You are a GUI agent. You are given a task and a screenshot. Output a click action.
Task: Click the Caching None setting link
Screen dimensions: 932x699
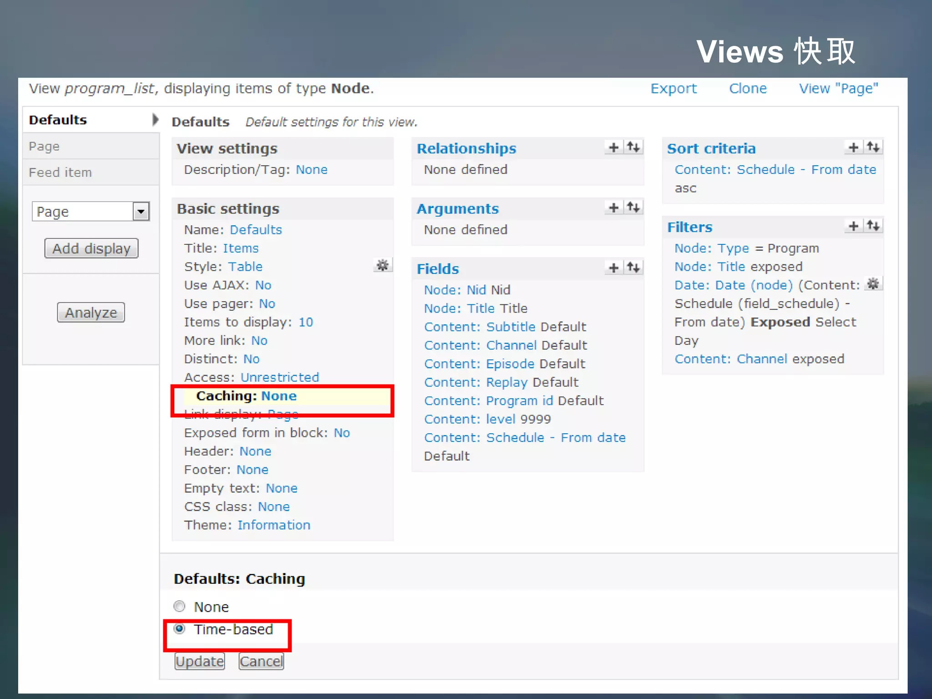tap(279, 396)
